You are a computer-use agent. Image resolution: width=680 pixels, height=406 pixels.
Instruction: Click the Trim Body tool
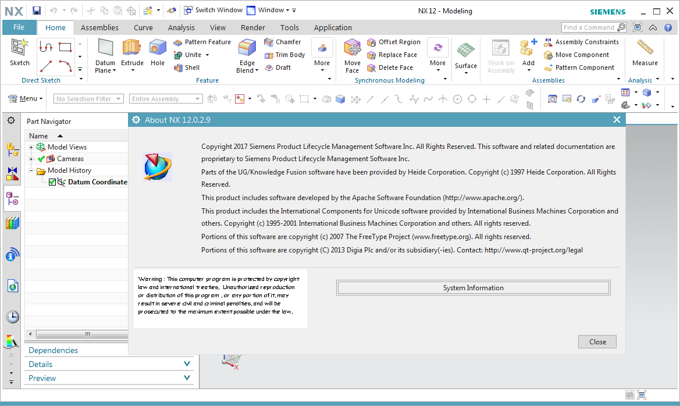pyautogui.click(x=285, y=55)
